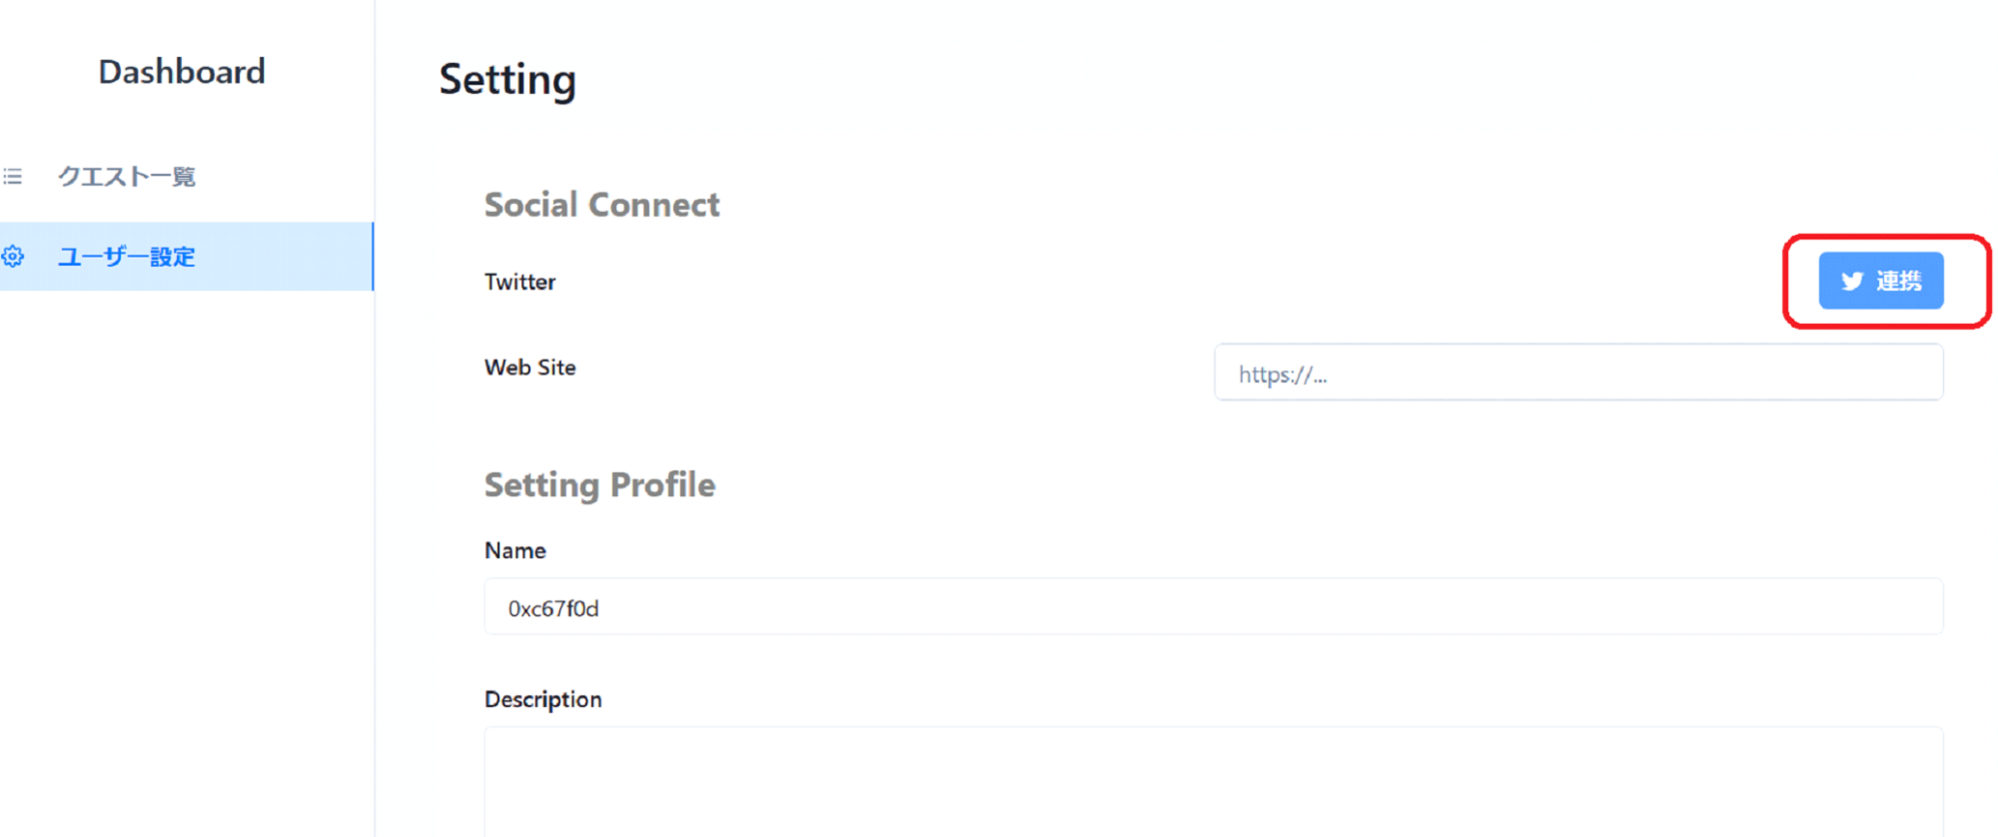Click inside the Description text area
Viewport: 1998px width, 837px height.
[1214, 781]
